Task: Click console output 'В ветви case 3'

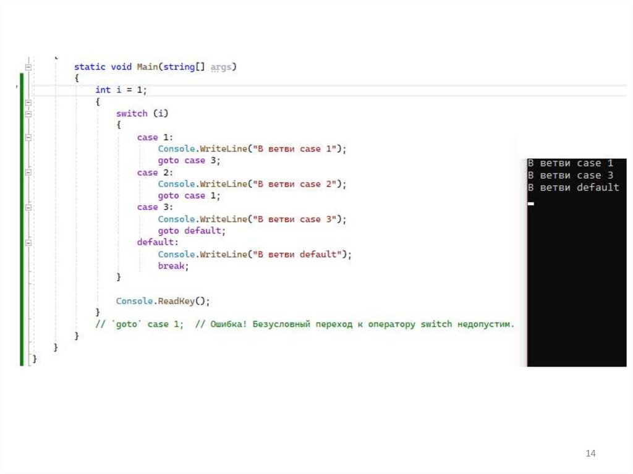Action: coord(571,176)
